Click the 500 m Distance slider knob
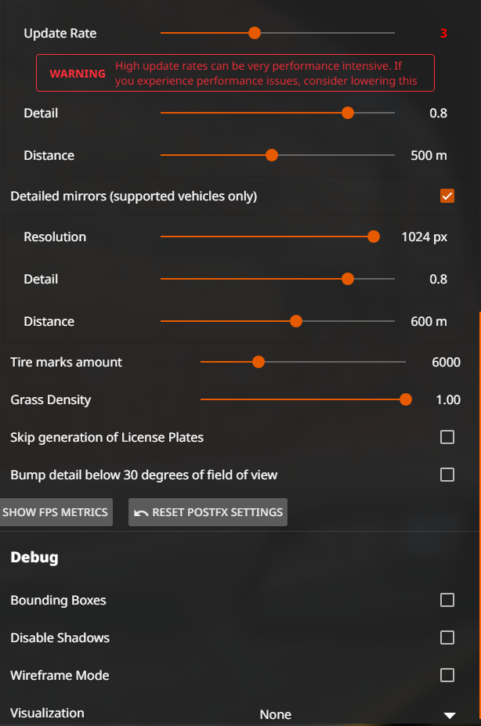The image size is (481, 726). coord(272,155)
